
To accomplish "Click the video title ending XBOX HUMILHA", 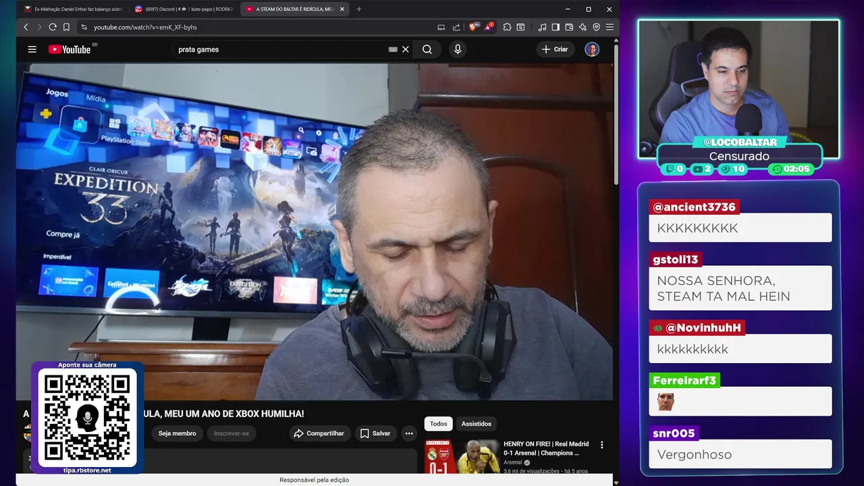I will 224,414.
